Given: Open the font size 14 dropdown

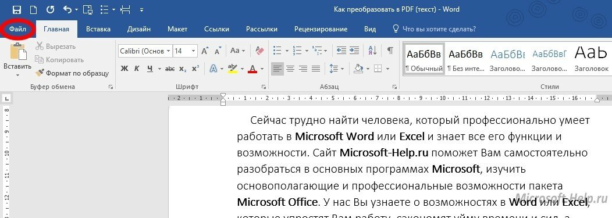Looking at the screenshot, I should pos(194,51).
